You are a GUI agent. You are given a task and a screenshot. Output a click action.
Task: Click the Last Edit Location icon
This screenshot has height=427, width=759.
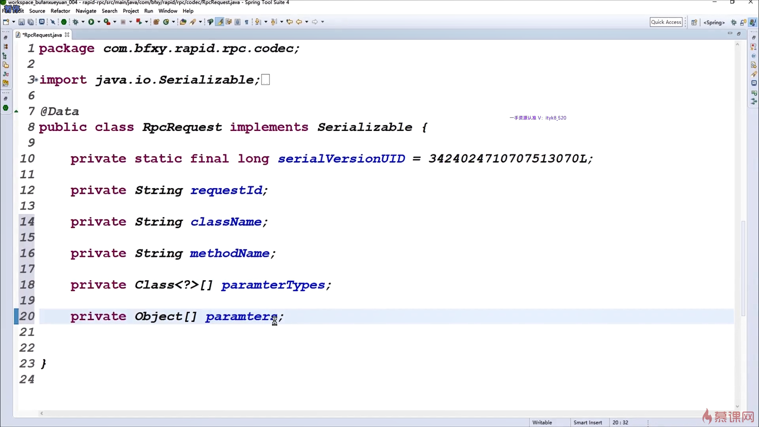(289, 22)
